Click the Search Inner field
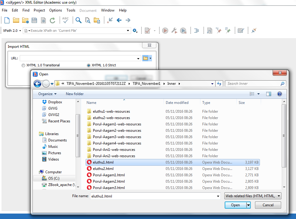Image resolution: width=296 pixels, height=219 pixels. pos(253,84)
